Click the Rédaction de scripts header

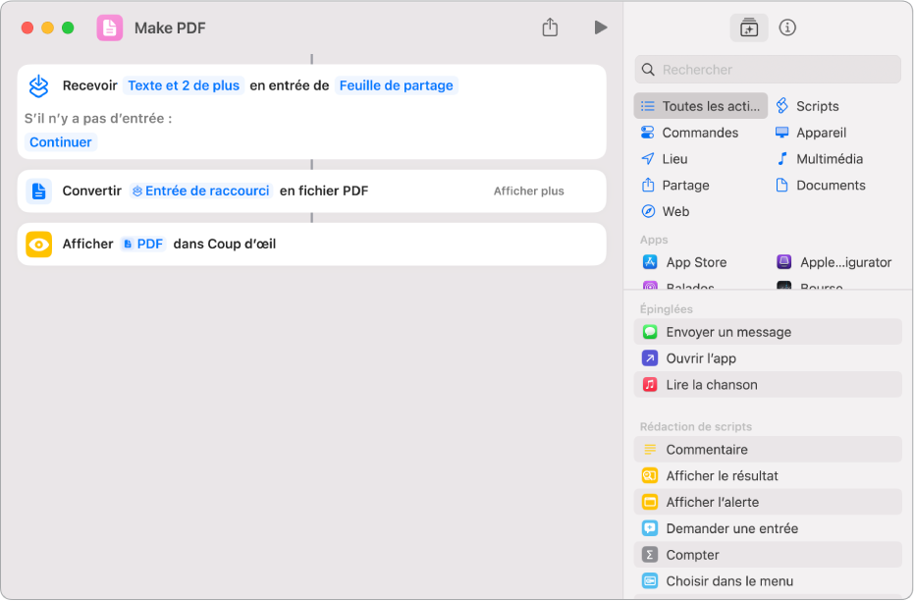click(696, 427)
